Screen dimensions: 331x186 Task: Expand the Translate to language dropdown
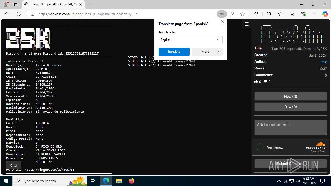click(x=191, y=40)
